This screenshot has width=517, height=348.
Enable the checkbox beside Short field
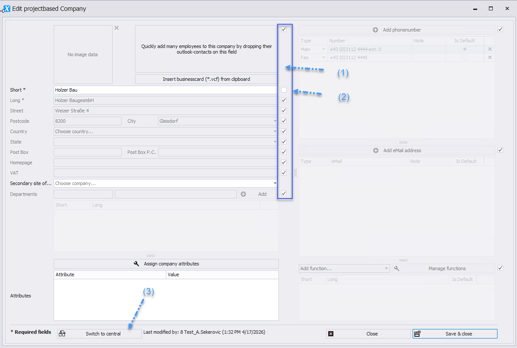(x=284, y=89)
